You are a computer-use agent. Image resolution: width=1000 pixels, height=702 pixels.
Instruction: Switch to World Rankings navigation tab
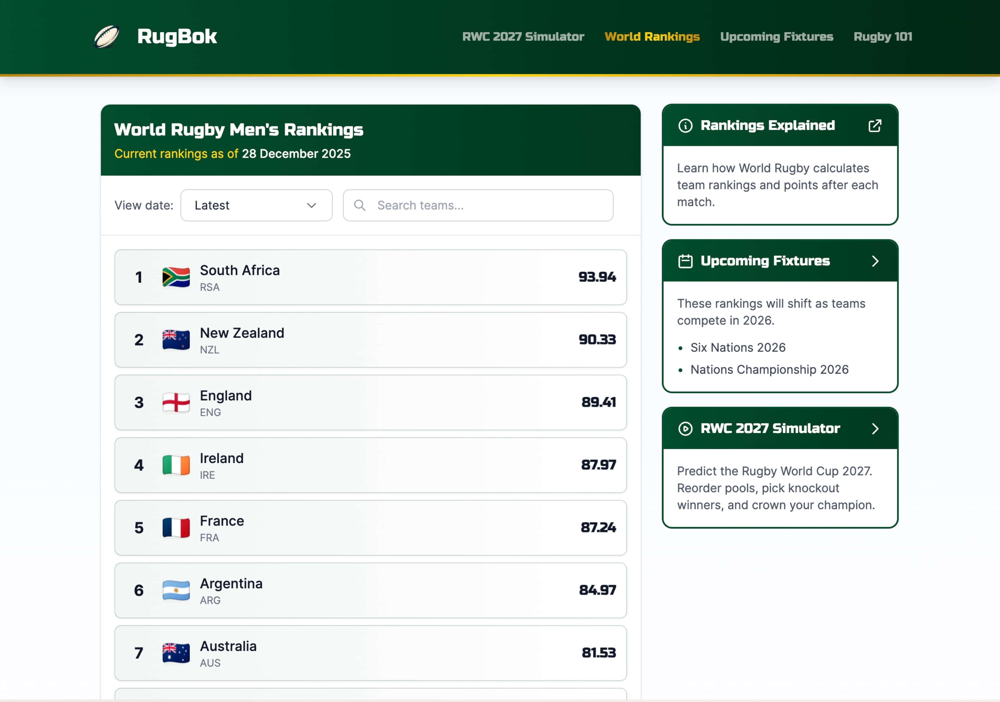click(x=652, y=36)
